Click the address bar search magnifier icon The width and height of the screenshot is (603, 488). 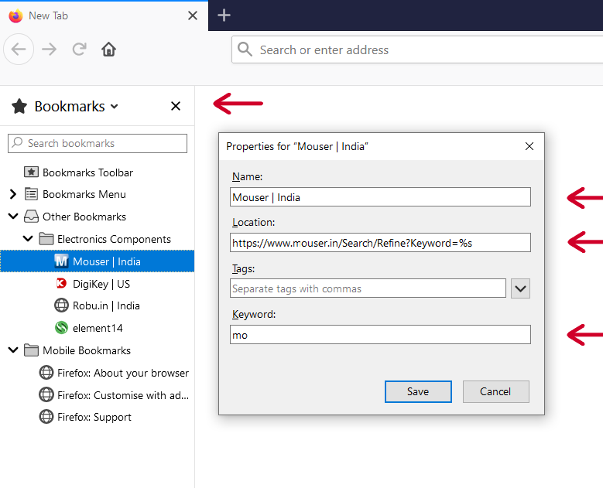pos(245,49)
